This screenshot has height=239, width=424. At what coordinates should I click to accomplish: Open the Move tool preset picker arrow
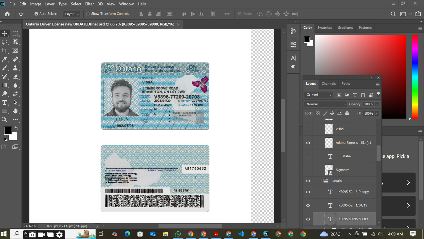[x=28, y=14]
